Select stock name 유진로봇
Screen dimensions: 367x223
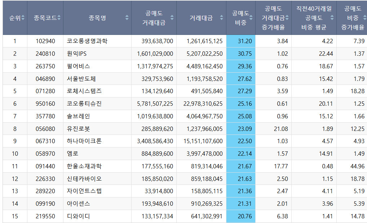pos(78,129)
